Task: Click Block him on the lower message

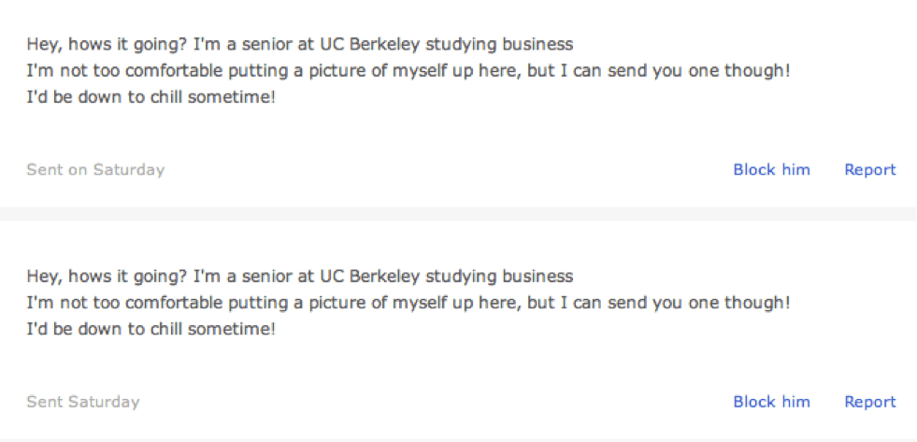Action: pos(771,402)
